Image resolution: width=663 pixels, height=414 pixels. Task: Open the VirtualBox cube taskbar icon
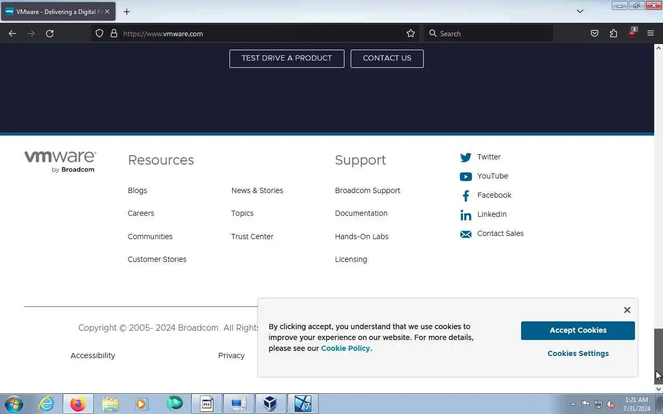tap(270, 404)
